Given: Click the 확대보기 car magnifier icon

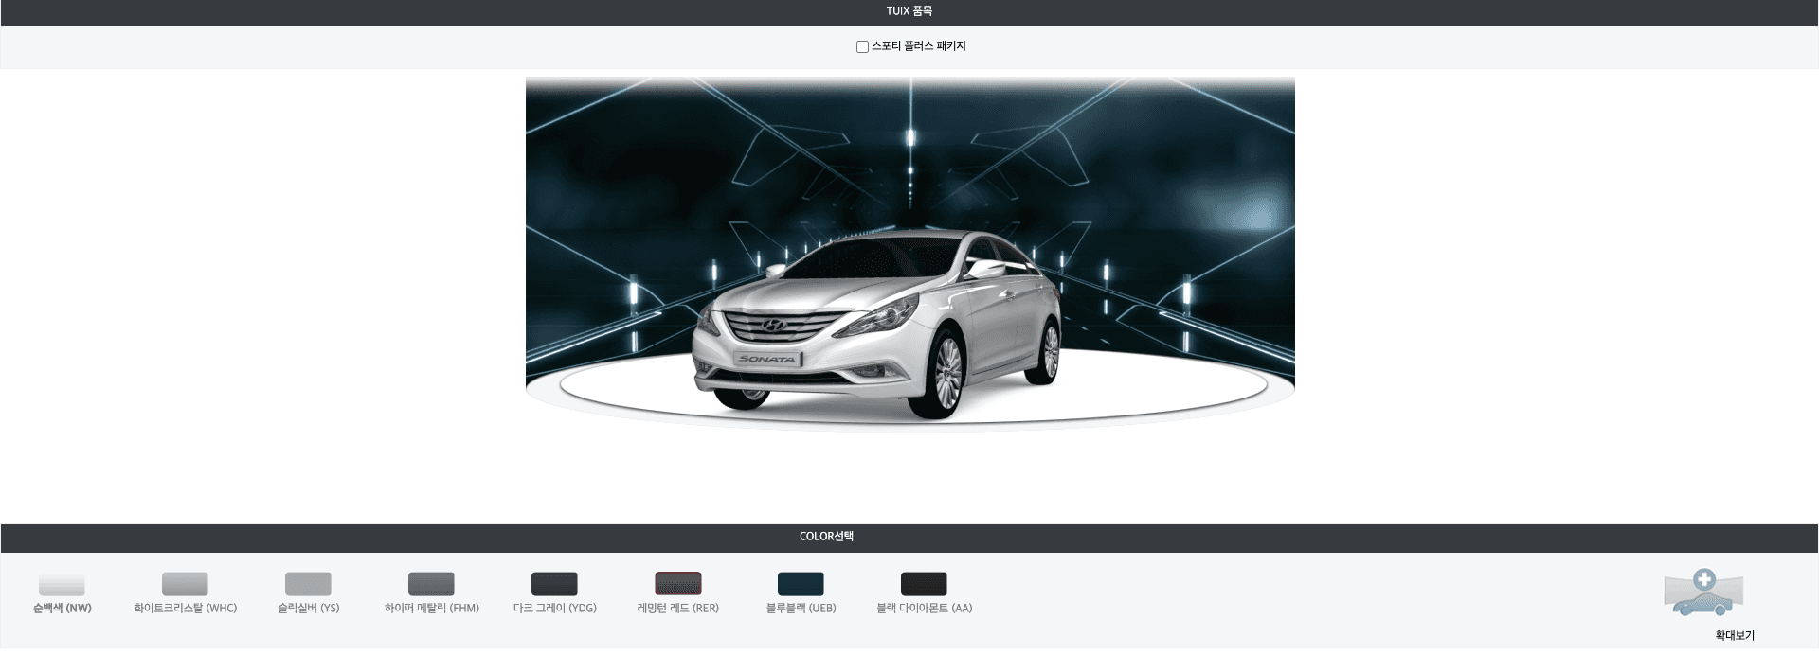Looking at the screenshot, I should tap(1703, 593).
